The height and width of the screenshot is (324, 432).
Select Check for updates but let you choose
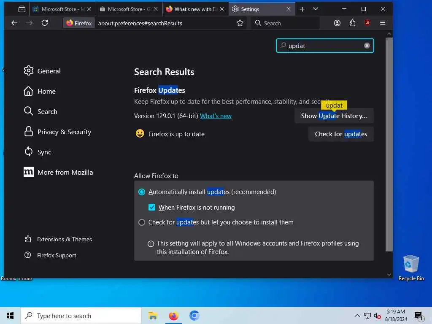coord(142,222)
